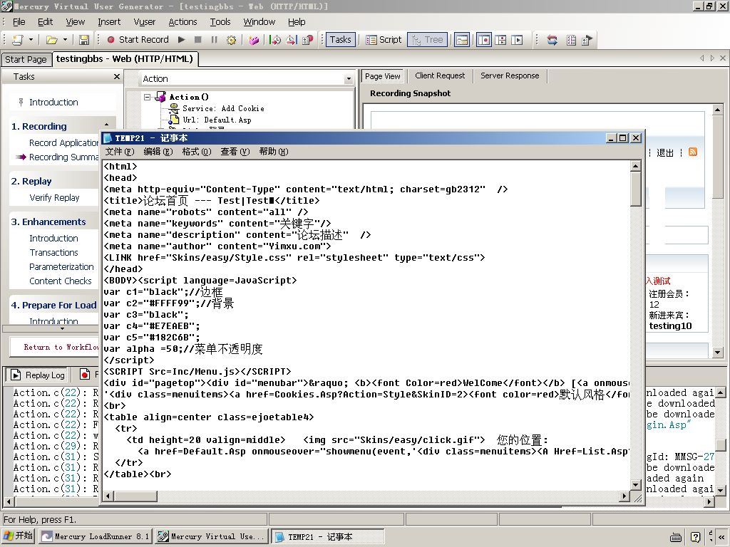Click the End Transaction clock icon
The height and width of the screenshot is (547, 730).
(x=292, y=40)
